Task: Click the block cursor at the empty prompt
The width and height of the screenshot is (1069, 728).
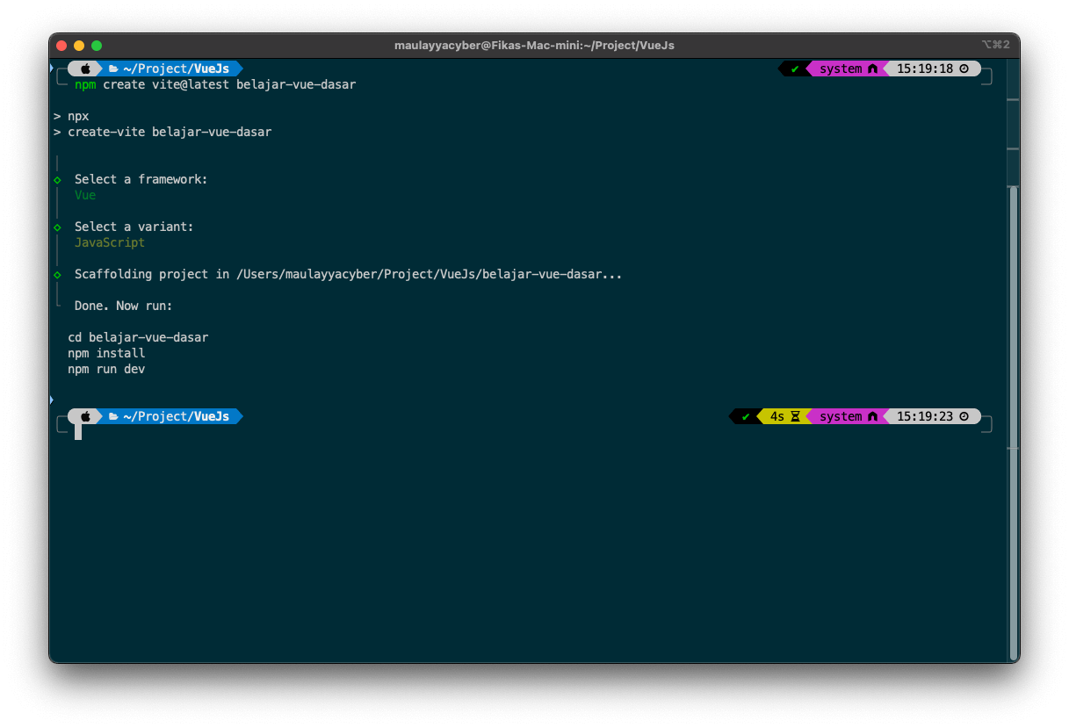Action: (78, 432)
